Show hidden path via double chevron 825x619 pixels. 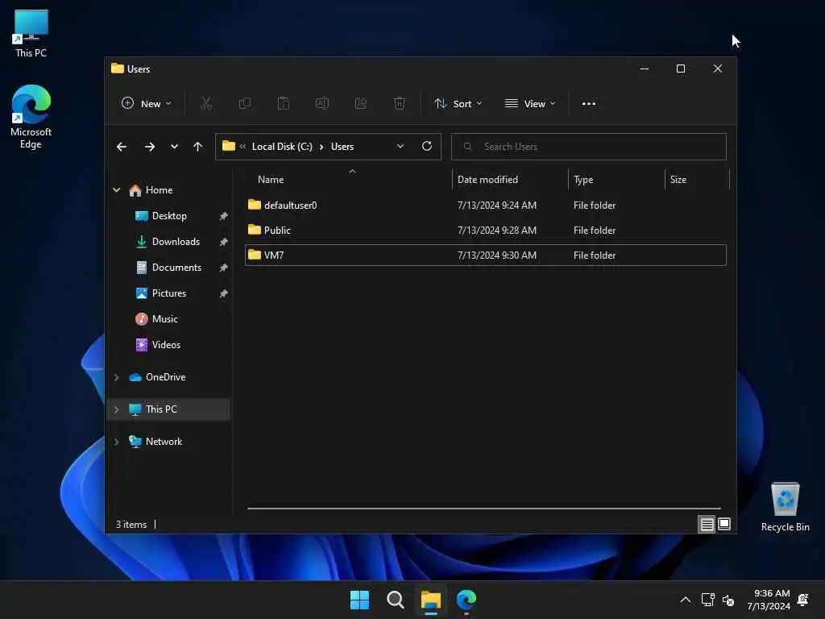(x=243, y=147)
